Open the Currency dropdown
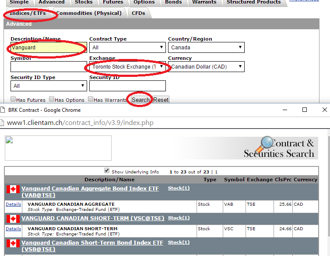330x256 pixels. click(206, 67)
